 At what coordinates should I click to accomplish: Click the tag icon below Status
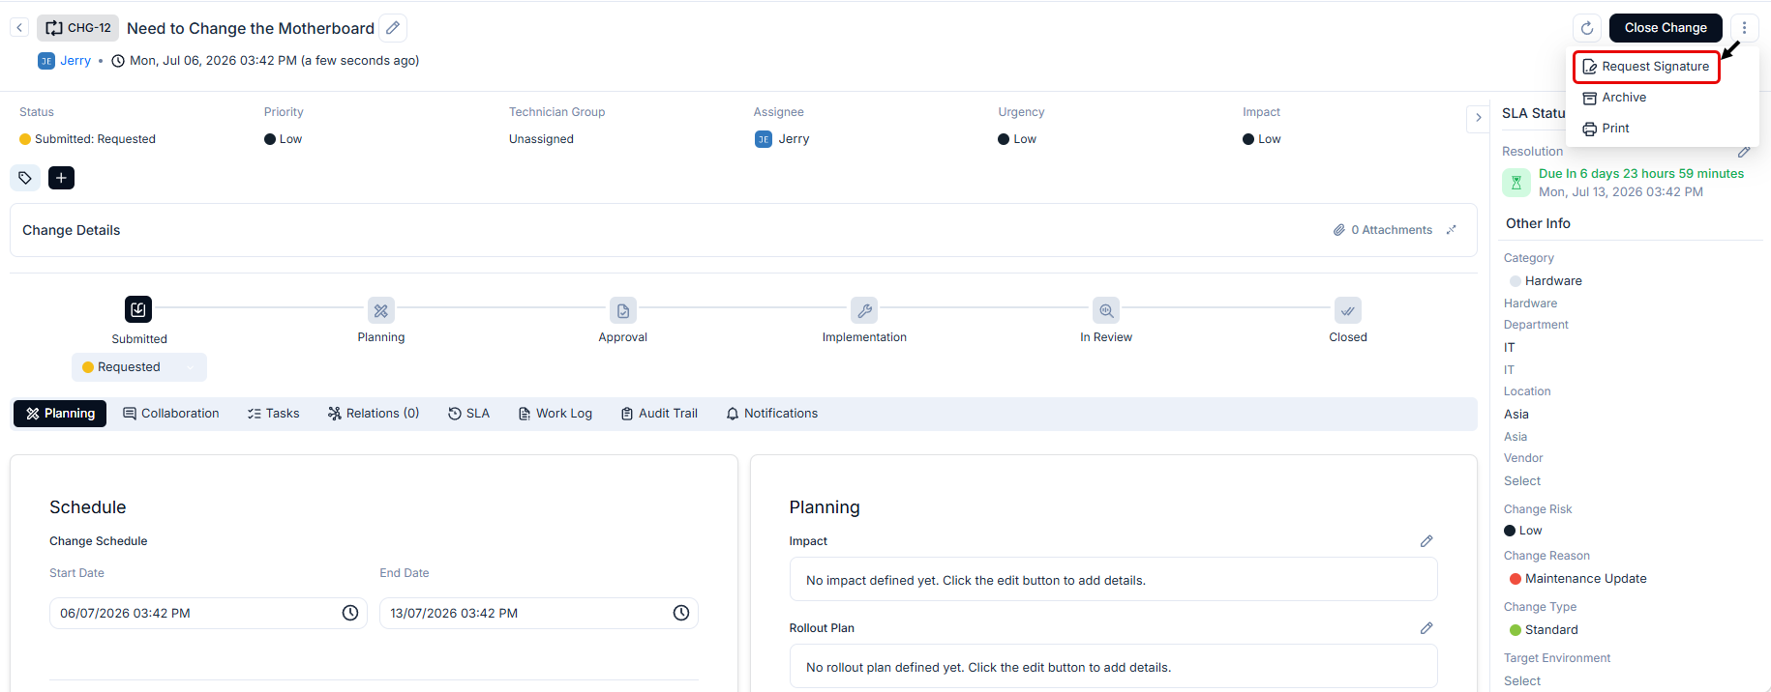click(x=25, y=178)
